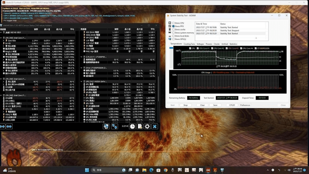Open File Explorer from taskbar

[144, 170]
